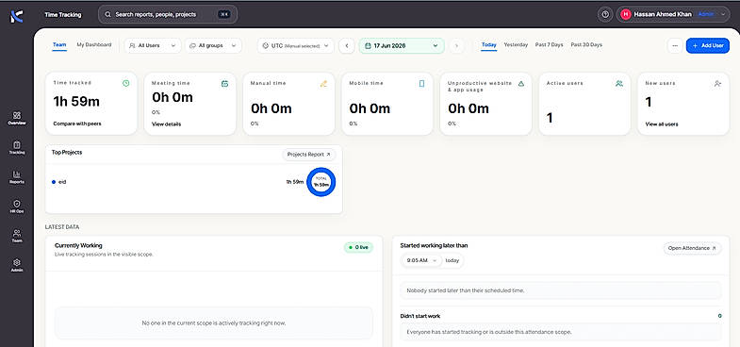Click the Top Projects heading
740x347 pixels.
[x=67, y=153]
